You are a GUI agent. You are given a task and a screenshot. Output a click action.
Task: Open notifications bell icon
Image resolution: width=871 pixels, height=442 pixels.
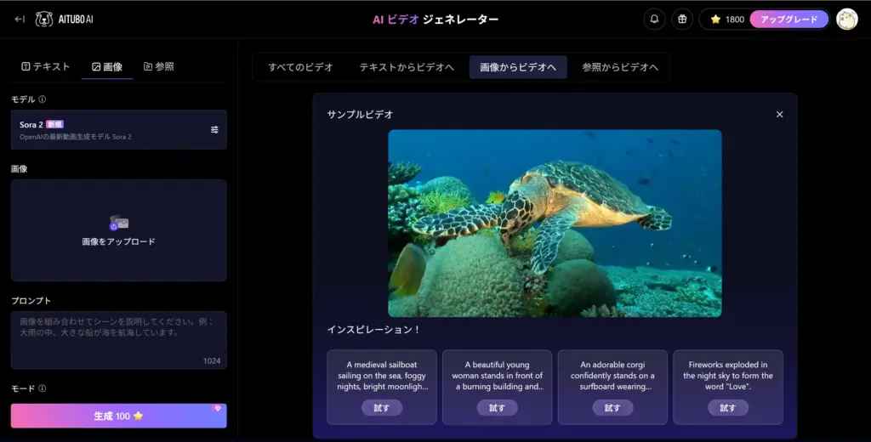[x=654, y=19]
